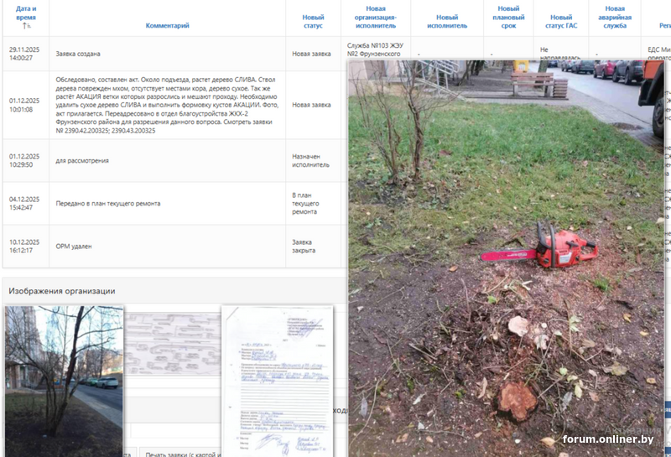Click the enlarged chainsaw and stump photo

click(506, 258)
